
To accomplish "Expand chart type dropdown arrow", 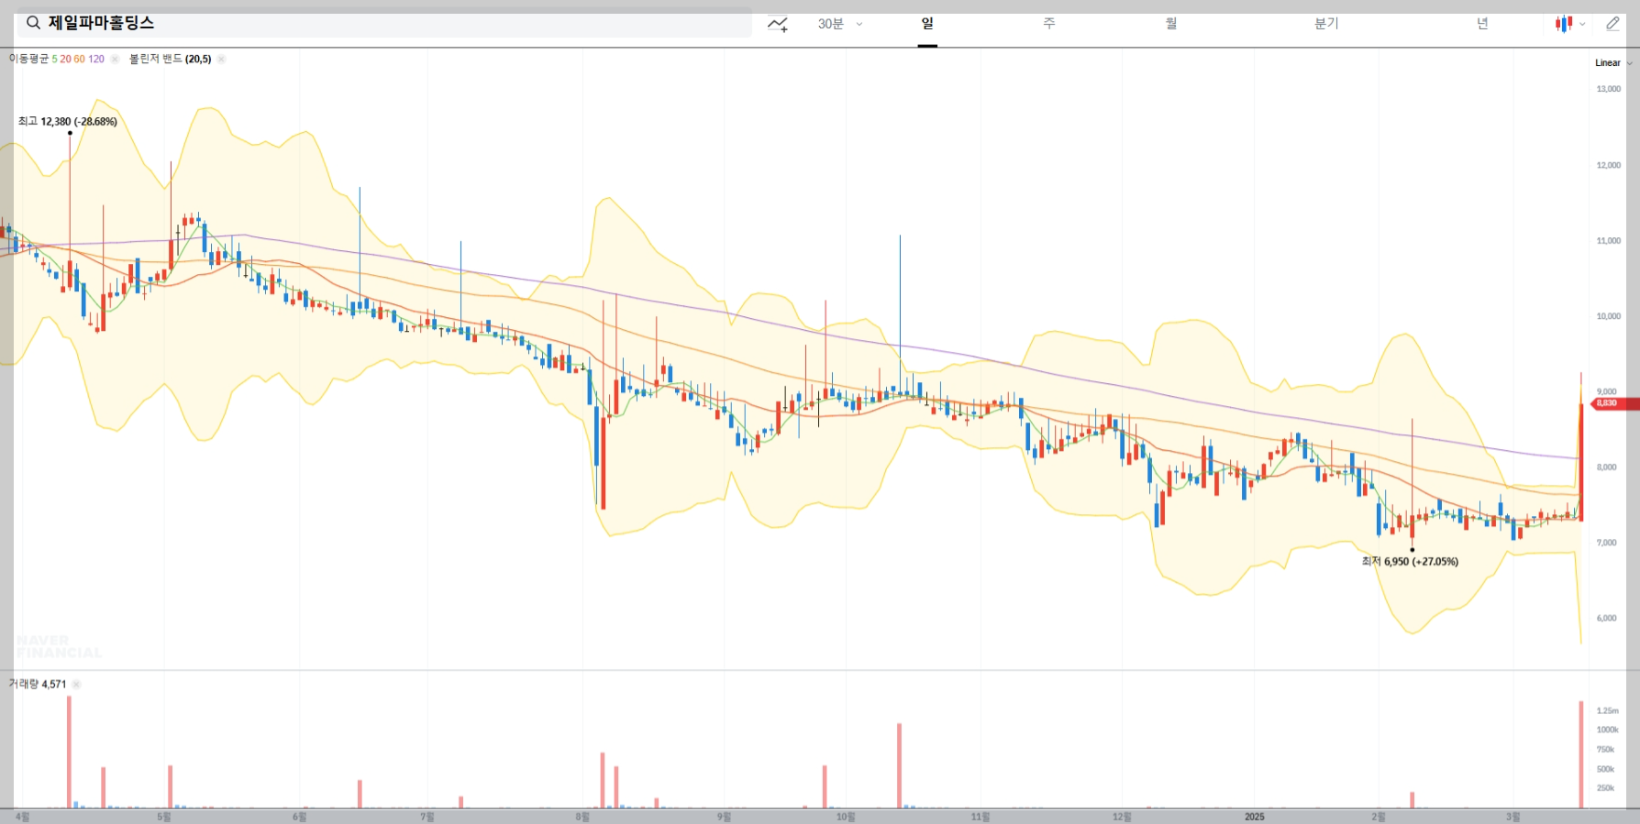I will 1582,25.
